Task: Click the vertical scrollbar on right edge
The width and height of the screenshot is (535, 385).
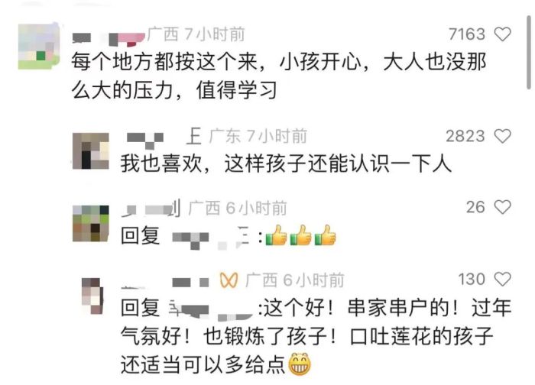Action: coord(528,52)
